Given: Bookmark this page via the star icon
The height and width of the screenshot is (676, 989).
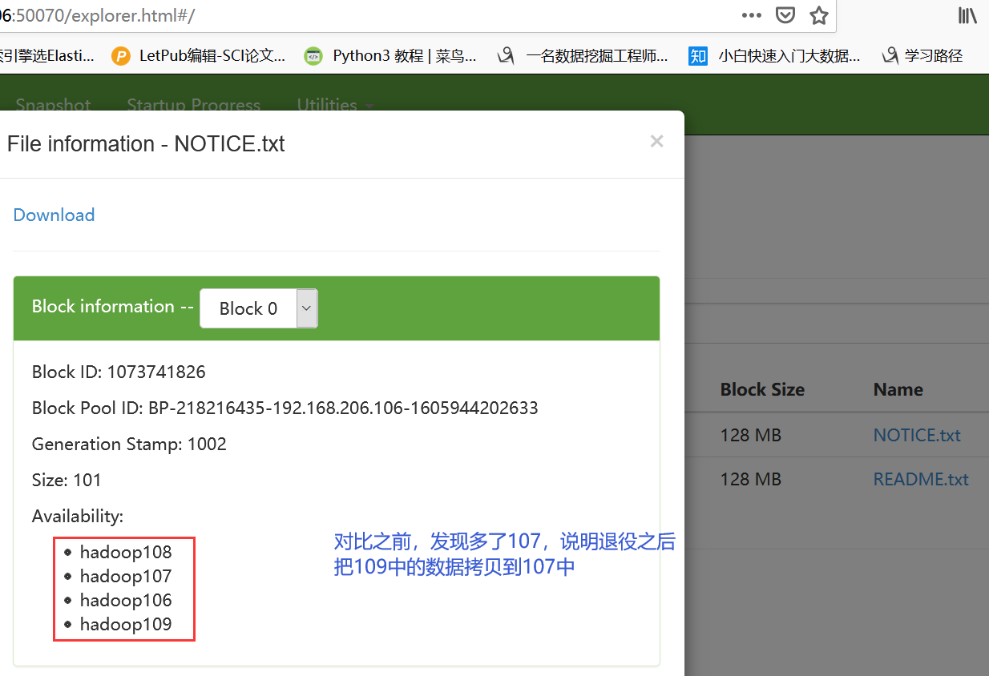Looking at the screenshot, I should click(818, 15).
